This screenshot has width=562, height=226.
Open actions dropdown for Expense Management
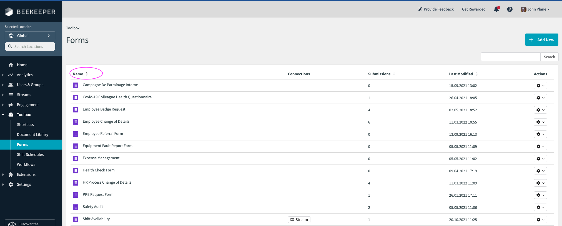pos(540,159)
